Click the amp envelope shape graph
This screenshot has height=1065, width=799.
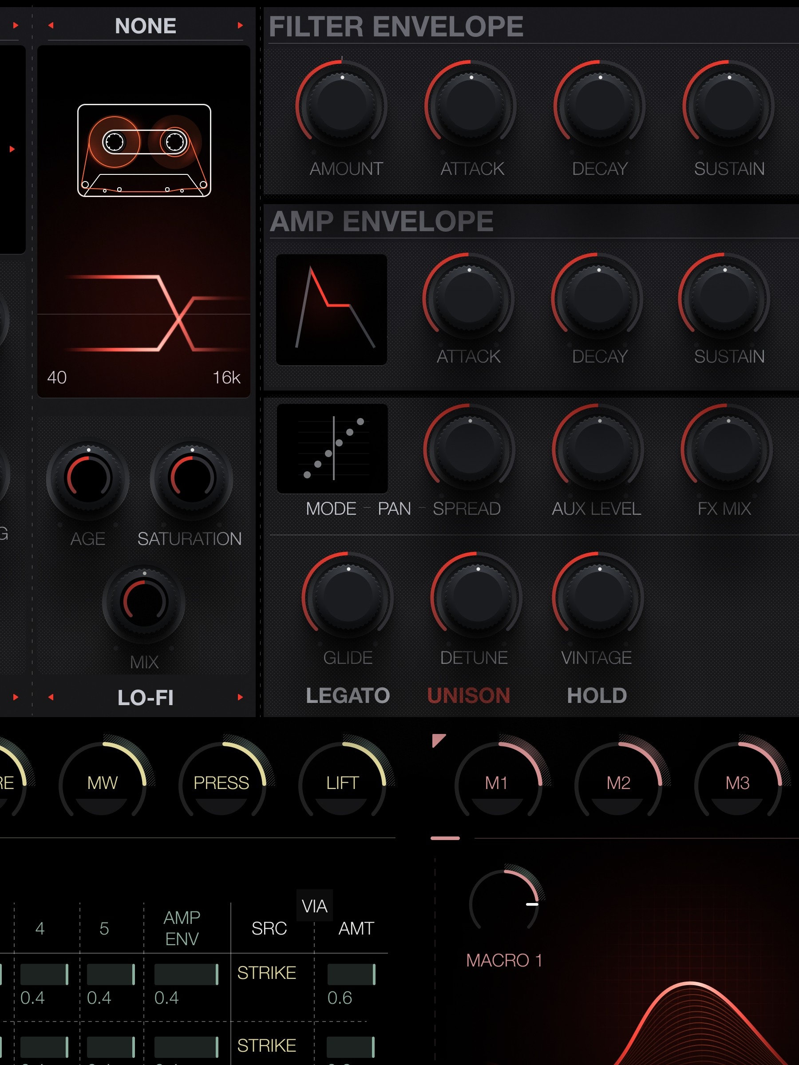click(x=331, y=310)
